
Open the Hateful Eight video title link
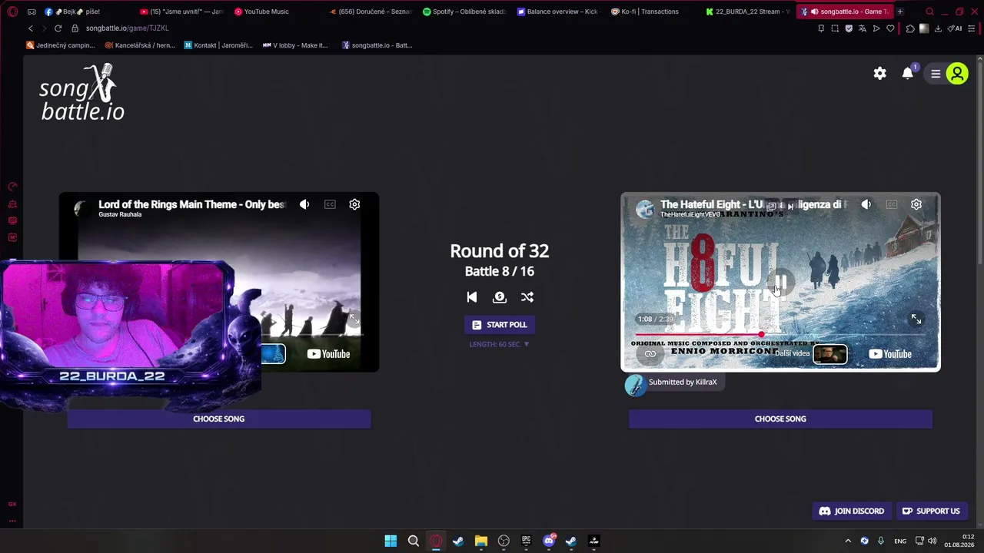tap(753, 204)
